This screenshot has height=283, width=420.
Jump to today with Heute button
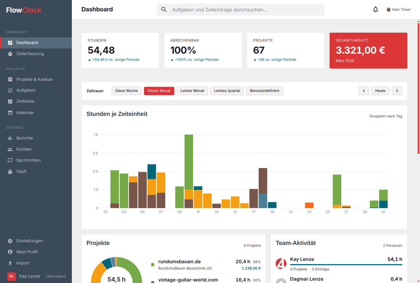pos(380,91)
